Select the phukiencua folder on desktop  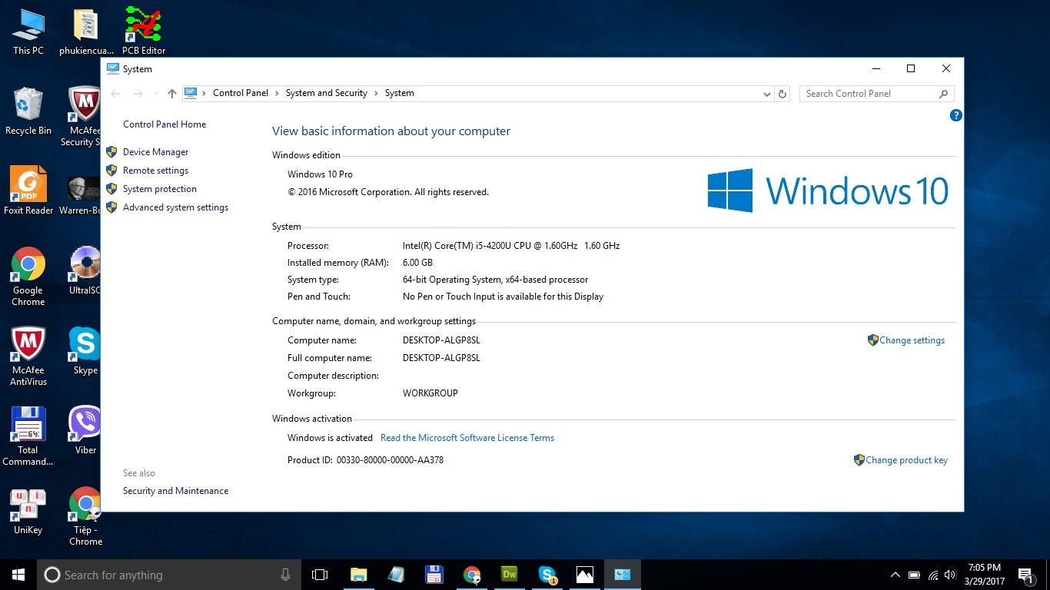point(86,32)
